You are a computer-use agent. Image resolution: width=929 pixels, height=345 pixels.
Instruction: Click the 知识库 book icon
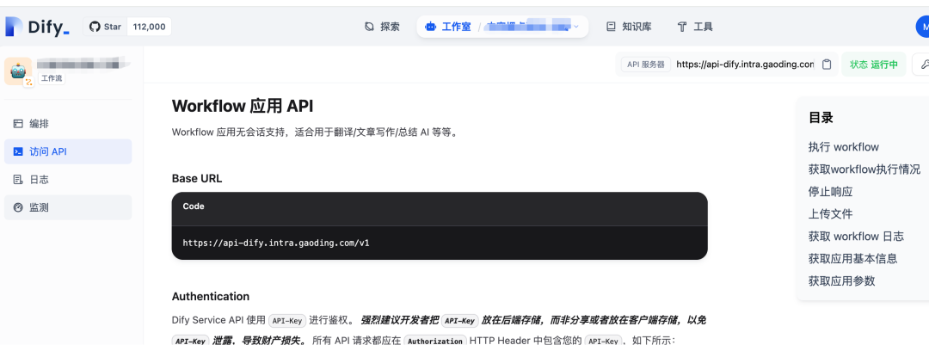611,27
